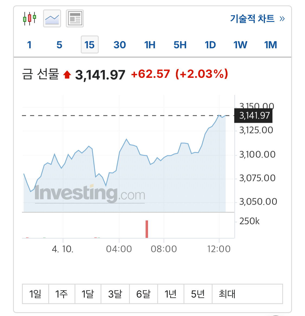This screenshot has width=305, height=316.
Task: Open the news view icon
Action: coord(75,18)
